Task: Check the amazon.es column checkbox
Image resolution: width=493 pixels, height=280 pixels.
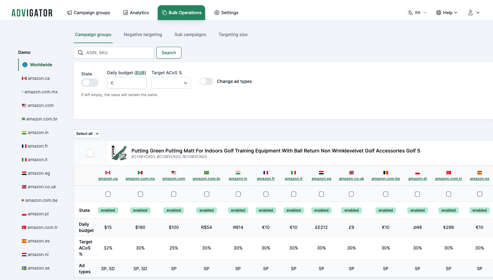Action: click(480, 194)
